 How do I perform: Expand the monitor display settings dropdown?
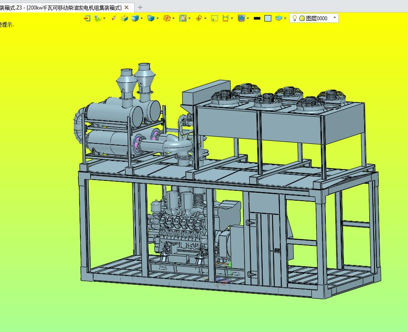tap(248, 18)
